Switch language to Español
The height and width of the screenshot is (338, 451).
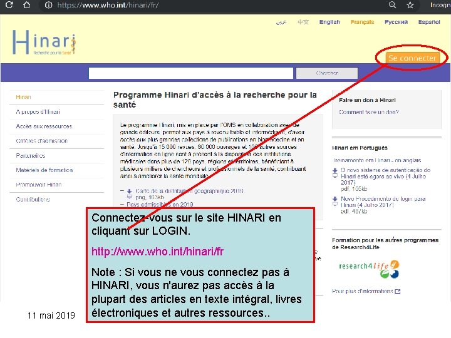[429, 22]
